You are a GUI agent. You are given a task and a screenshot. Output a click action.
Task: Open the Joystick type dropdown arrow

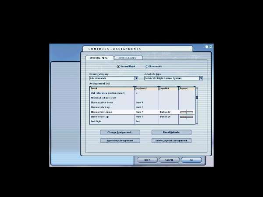pos(201,78)
